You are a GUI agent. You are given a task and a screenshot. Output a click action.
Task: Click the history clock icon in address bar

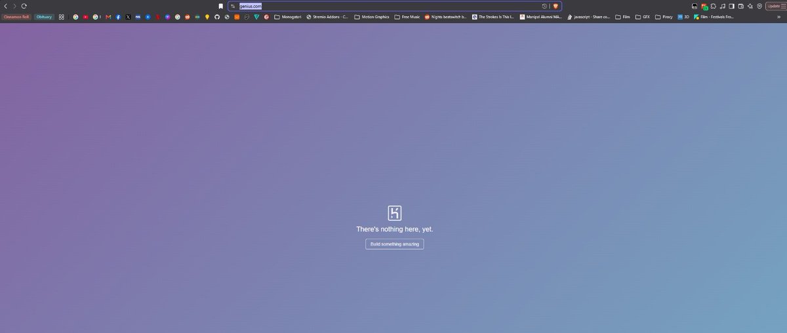(544, 6)
